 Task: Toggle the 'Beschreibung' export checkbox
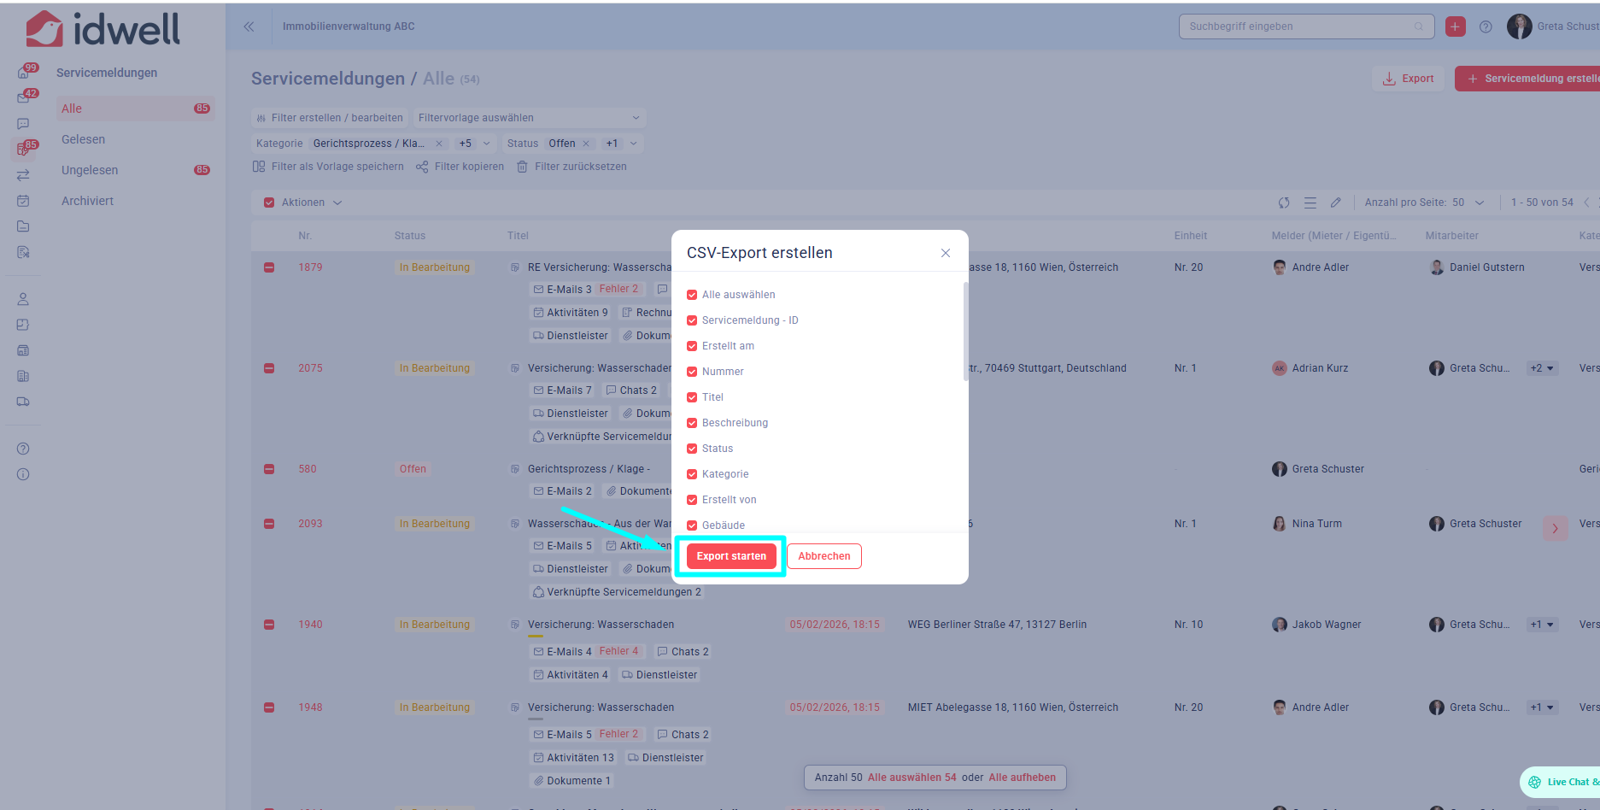point(692,423)
